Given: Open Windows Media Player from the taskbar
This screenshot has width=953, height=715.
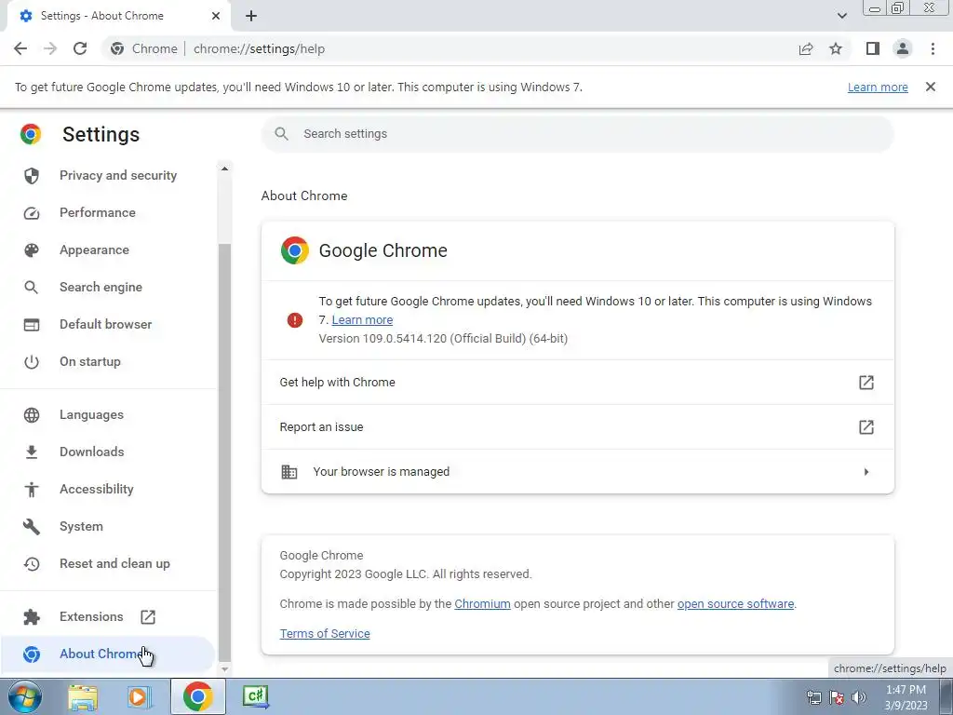Looking at the screenshot, I should point(140,696).
